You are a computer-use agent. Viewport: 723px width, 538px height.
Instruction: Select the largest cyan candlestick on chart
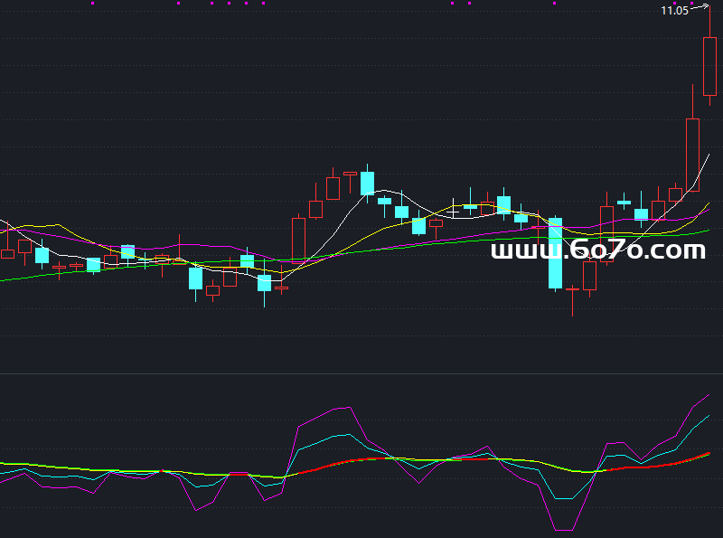click(x=555, y=253)
